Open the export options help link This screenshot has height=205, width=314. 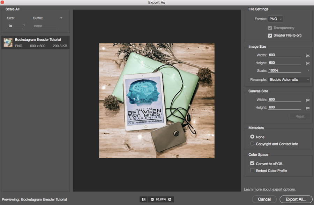click(284, 189)
